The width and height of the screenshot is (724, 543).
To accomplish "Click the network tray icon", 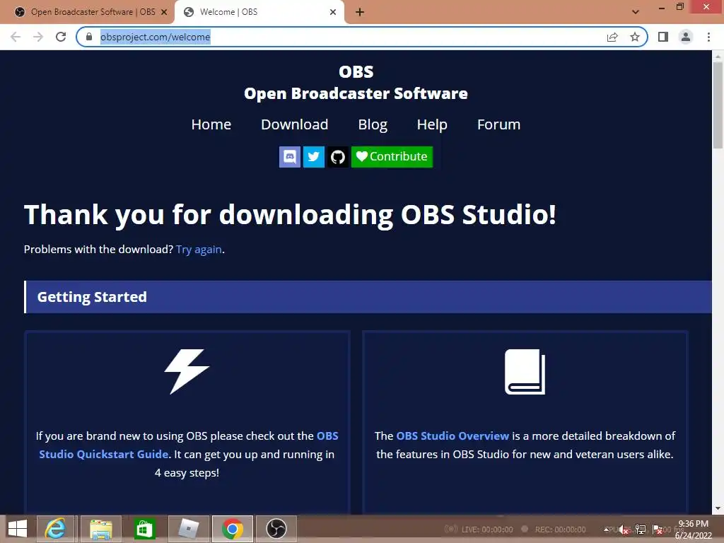I will point(641,530).
